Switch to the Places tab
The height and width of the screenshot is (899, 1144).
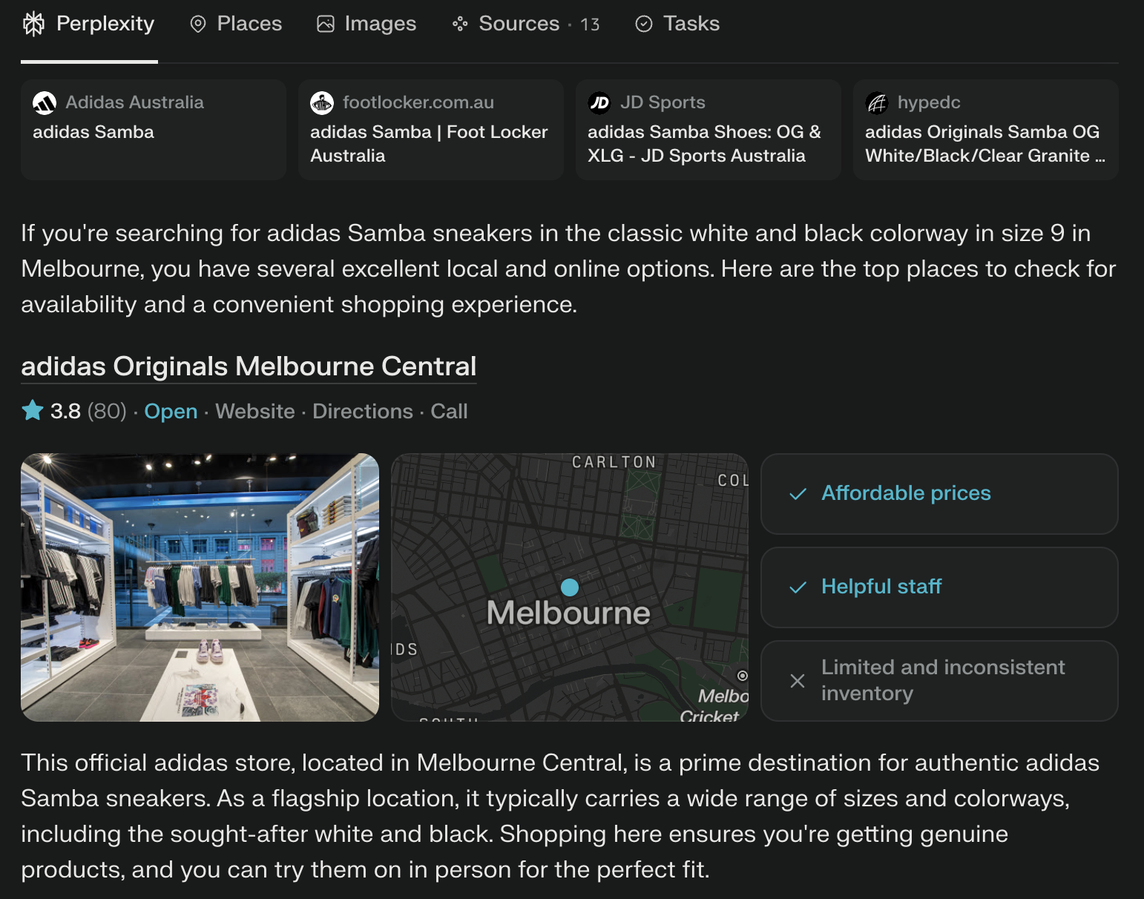coord(236,24)
